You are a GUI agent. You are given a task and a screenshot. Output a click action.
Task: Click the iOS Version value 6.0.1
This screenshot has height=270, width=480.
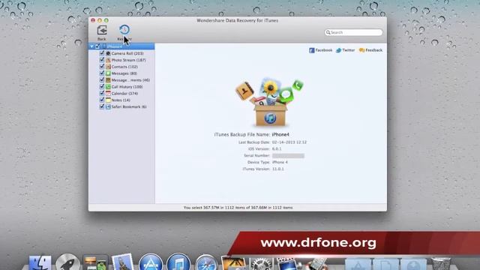coord(277,149)
